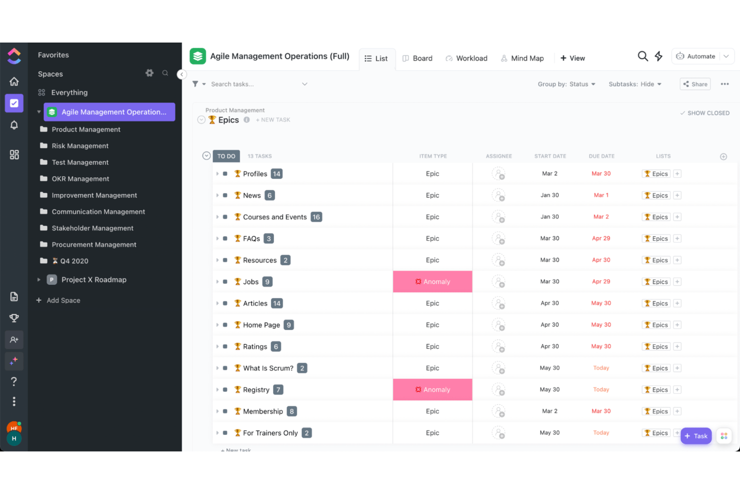The width and height of the screenshot is (740, 494).
Task: Click the status square for Membership task
Action: tap(225, 411)
